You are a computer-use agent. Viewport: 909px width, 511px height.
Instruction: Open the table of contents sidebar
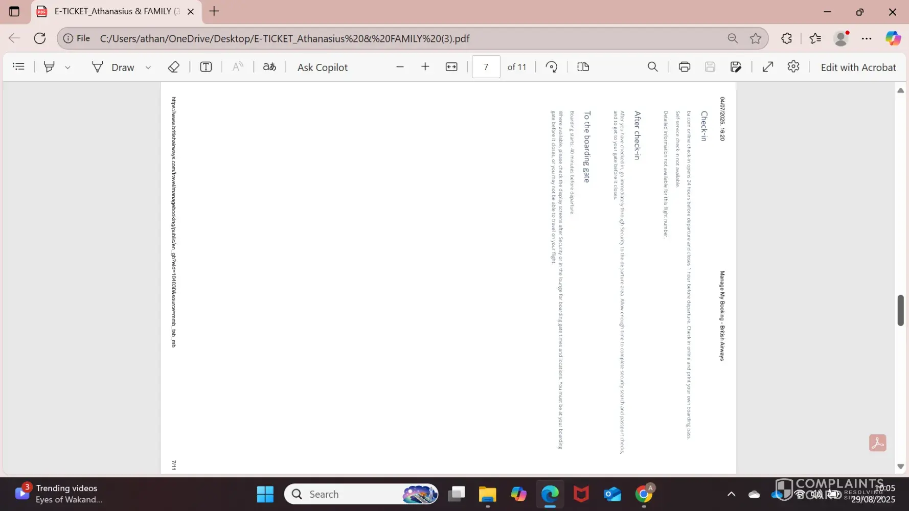pyautogui.click(x=18, y=67)
